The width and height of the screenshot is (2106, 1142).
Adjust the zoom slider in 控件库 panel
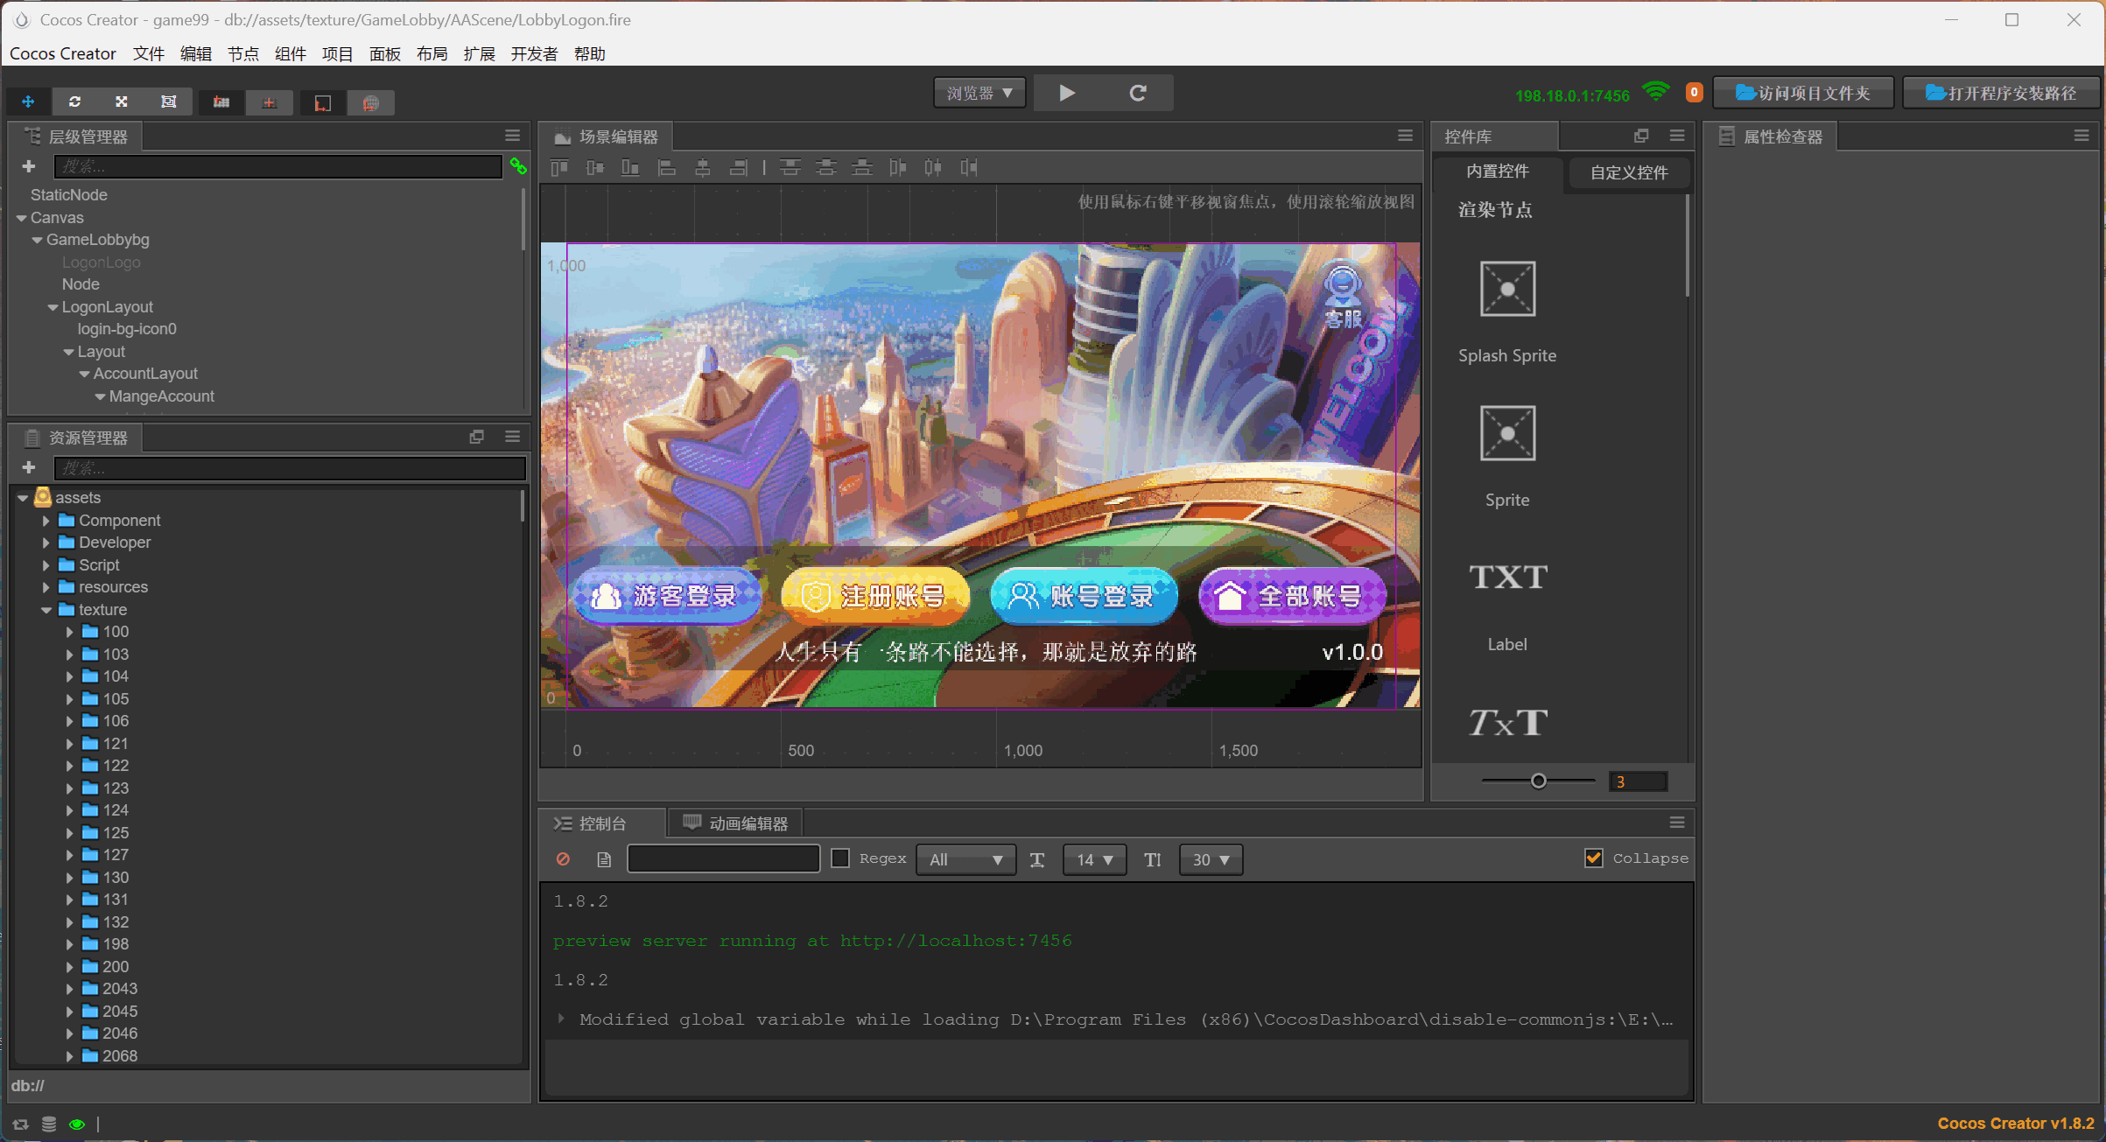coord(1538,780)
